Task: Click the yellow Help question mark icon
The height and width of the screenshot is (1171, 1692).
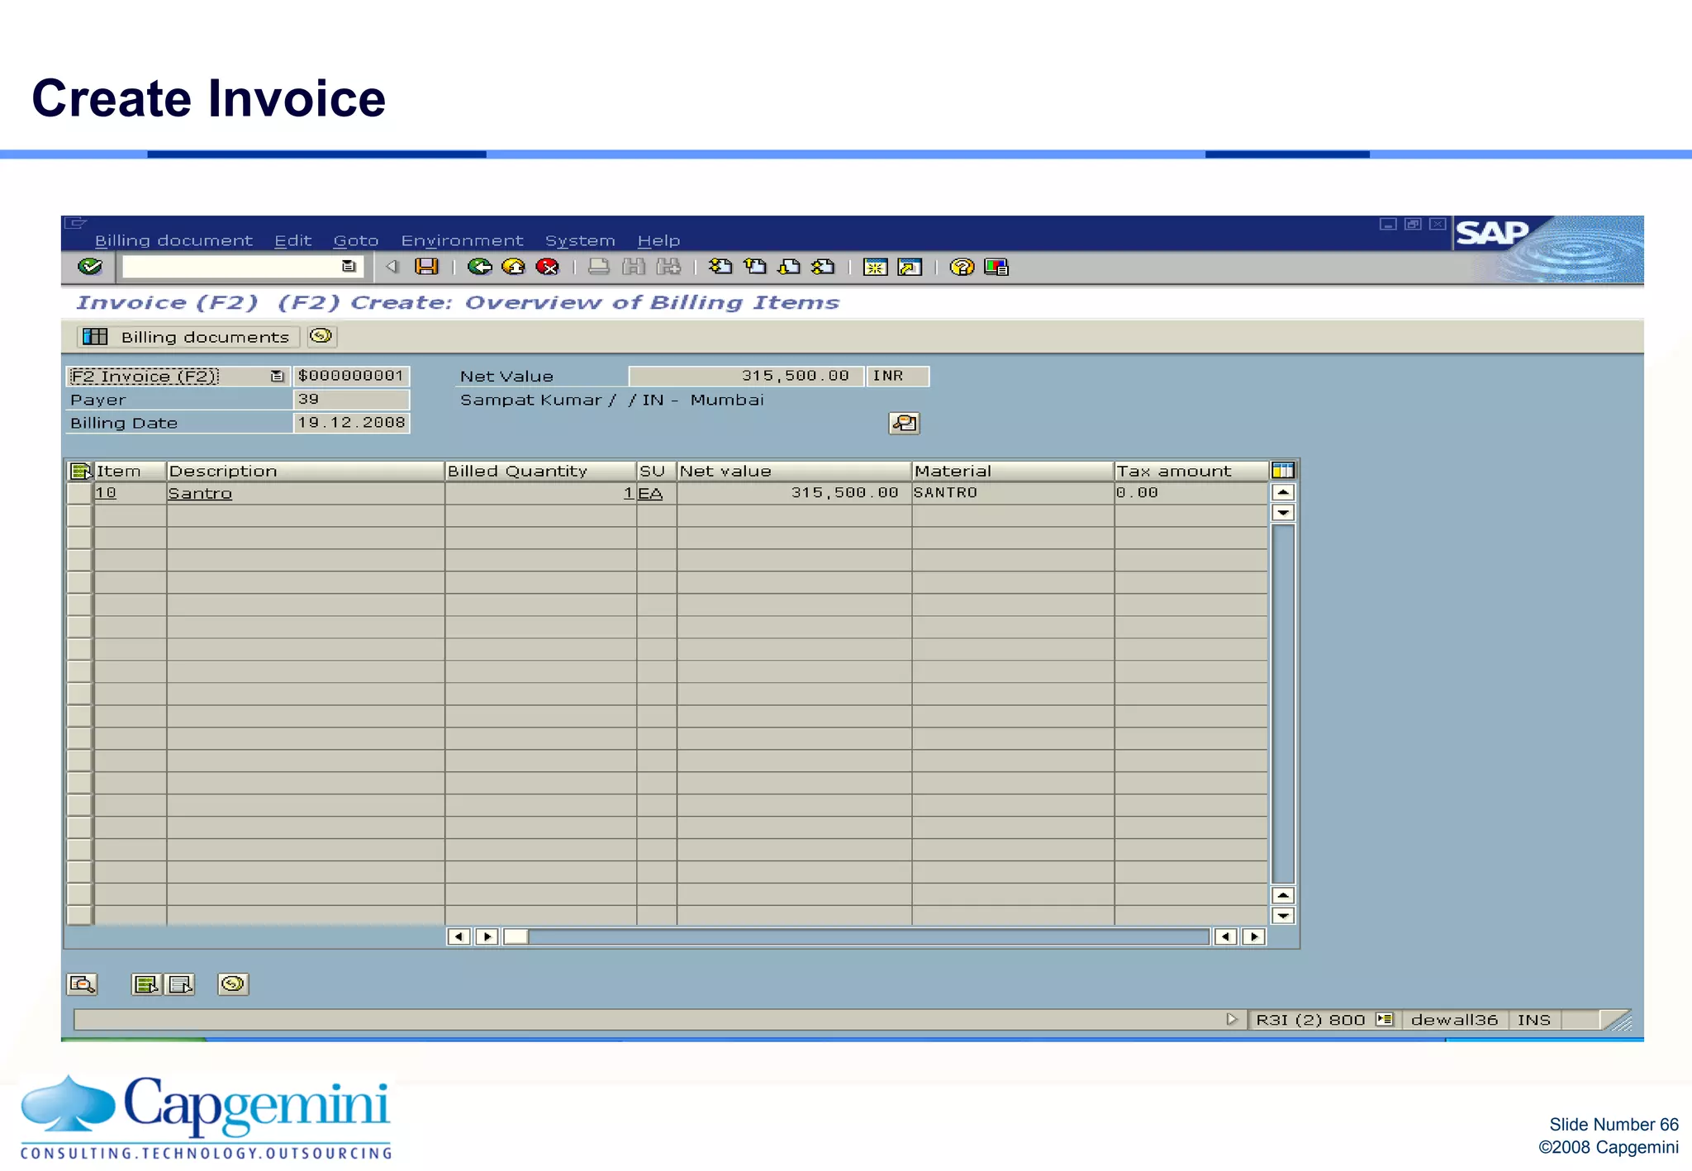Action: [962, 267]
